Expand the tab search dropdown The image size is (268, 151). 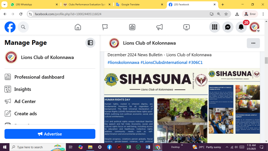(4, 4)
